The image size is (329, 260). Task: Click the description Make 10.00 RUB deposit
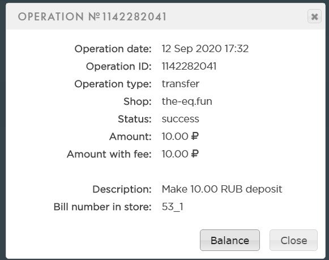coord(222,189)
